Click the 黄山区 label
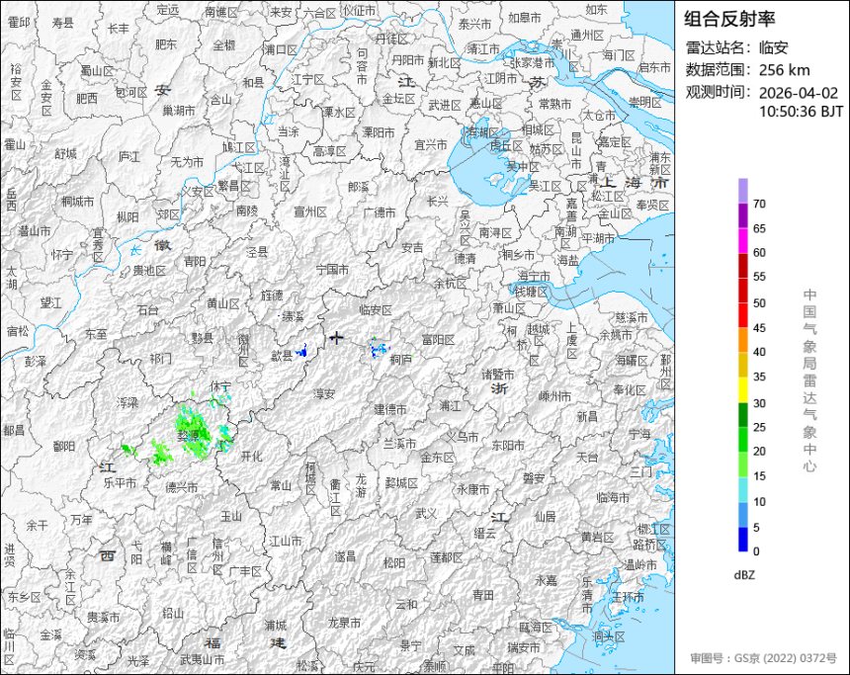850x675 pixels. click(222, 303)
